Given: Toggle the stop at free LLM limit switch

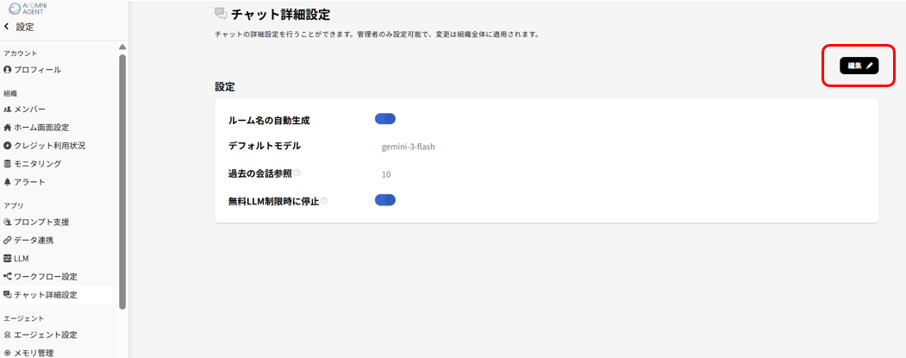Looking at the screenshot, I should coord(385,200).
